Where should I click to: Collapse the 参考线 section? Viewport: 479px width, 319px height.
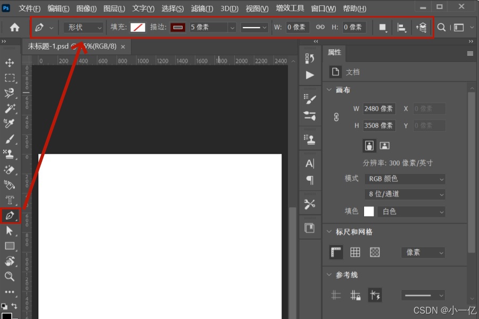[329, 275]
